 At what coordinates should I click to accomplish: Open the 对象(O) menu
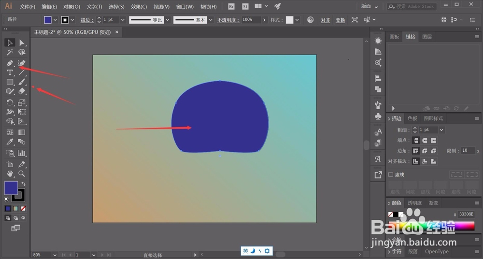tap(71, 6)
